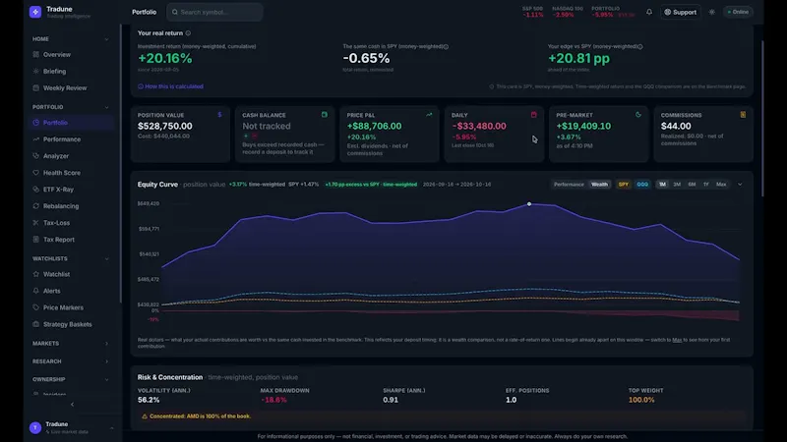
Task: Toggle the SPY benchmark line
Action: [624, 185]
